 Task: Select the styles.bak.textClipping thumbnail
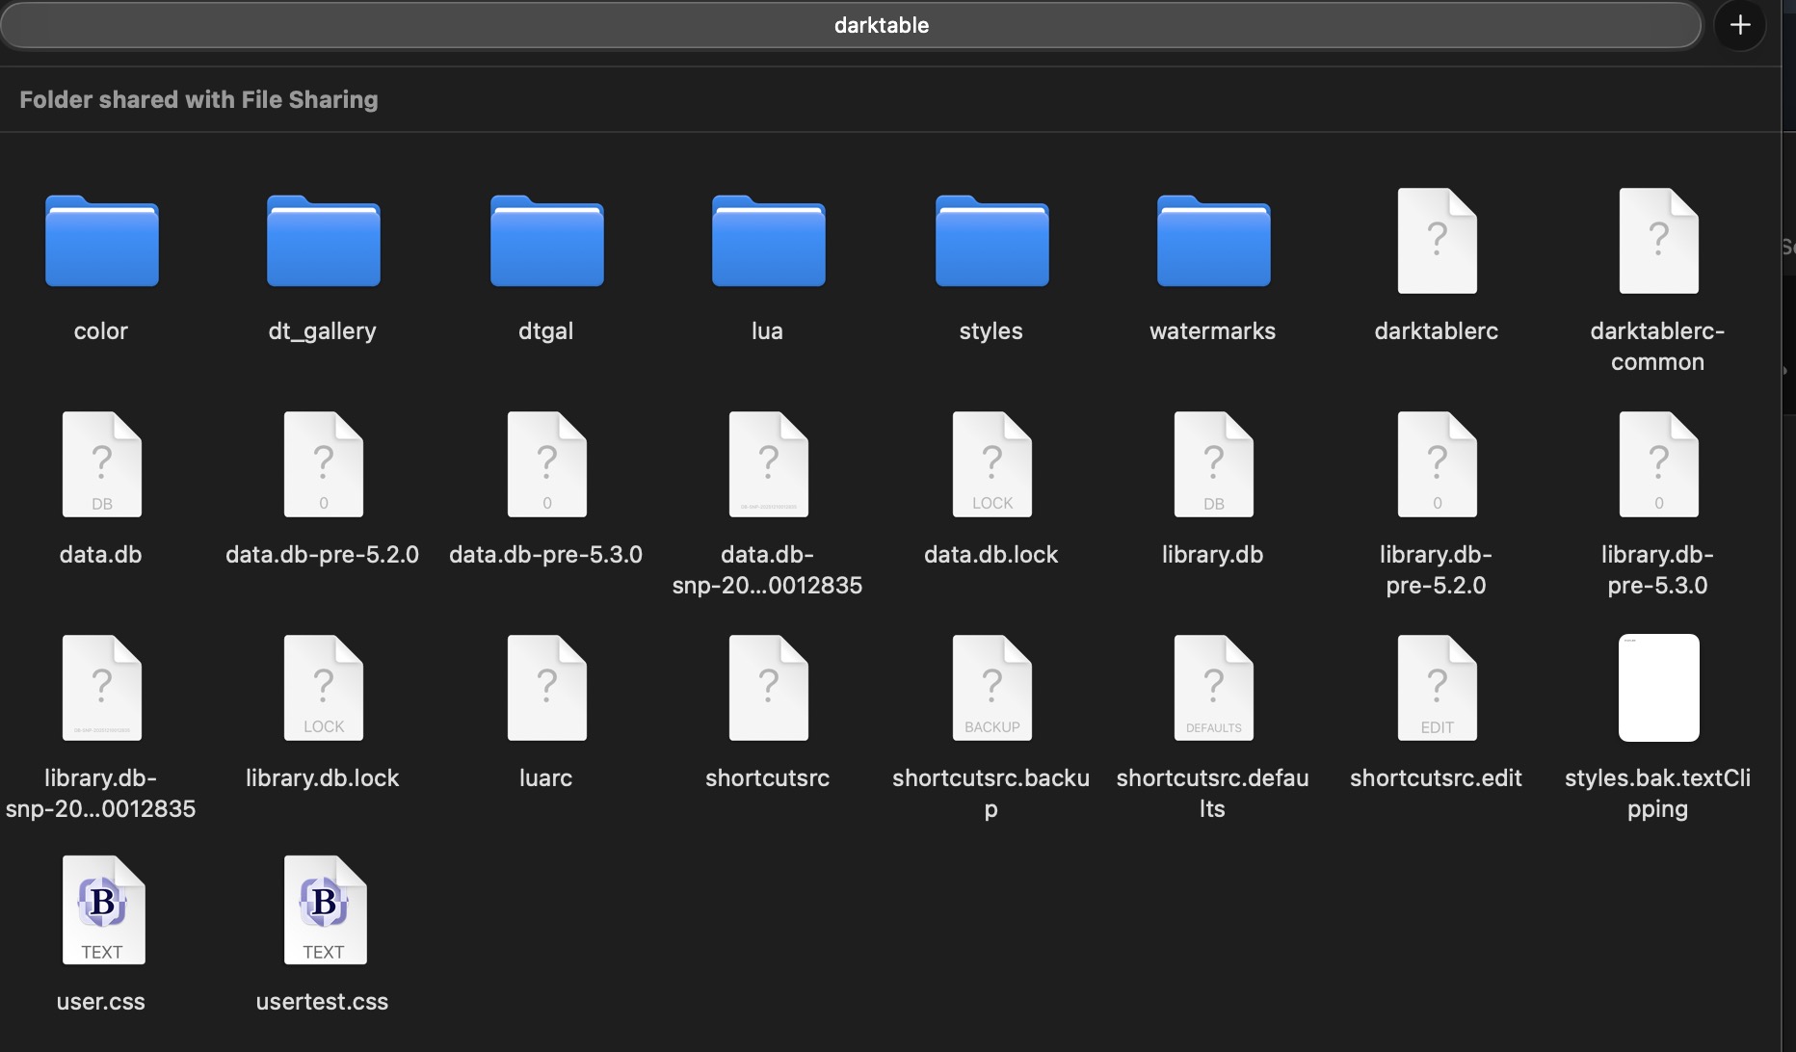[1658, 688]
